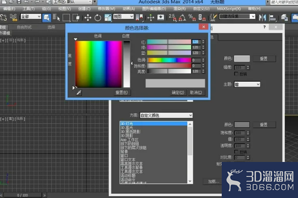This screenshot has height=198, width=298.
Task: Open the 渲染(R) menu
Action: tap(180, 9)
